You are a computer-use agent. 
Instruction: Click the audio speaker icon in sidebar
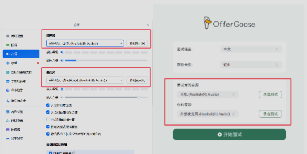point(8,54)
